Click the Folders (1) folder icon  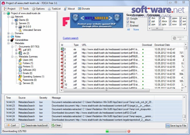pyautogui.click(x=20, y=63)
